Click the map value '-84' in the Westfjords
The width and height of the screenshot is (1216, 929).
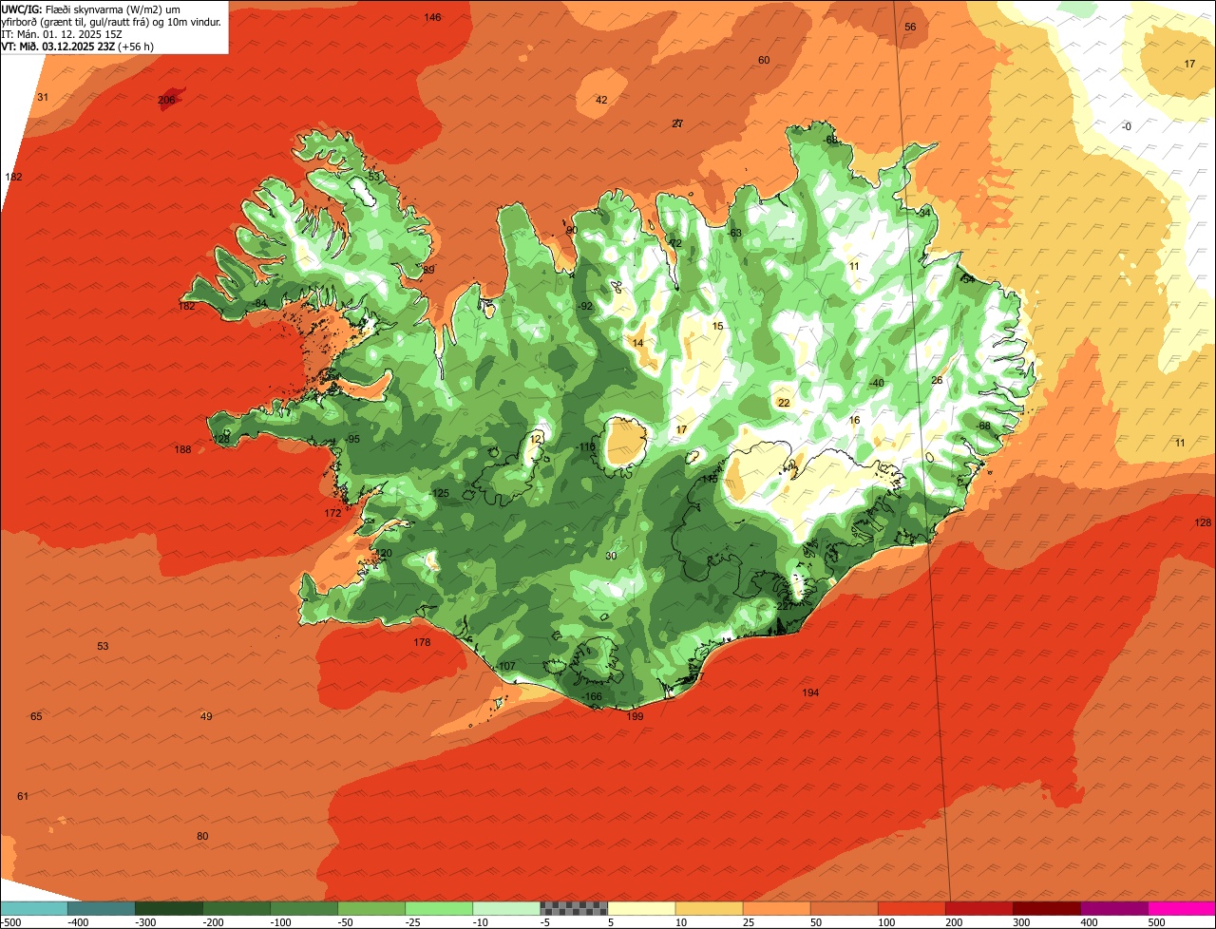(x=259, y=303)
